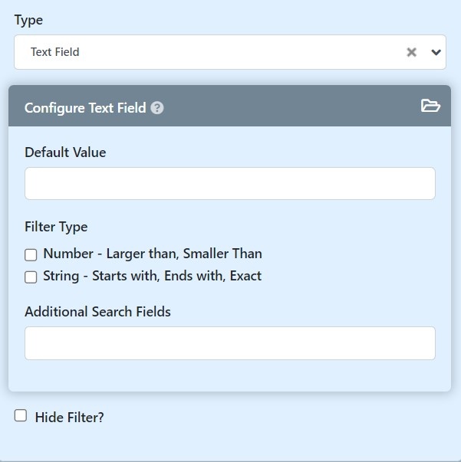The image size is (461, 462).
Task: Enable the String filter type checkbox
Action: point(31,277)
